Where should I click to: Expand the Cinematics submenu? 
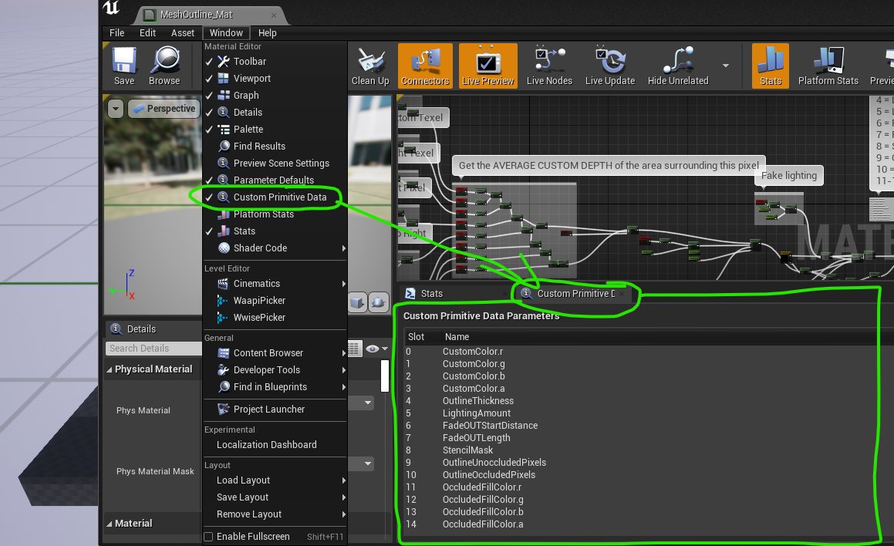pyautogui.click(x=275, y=283)
